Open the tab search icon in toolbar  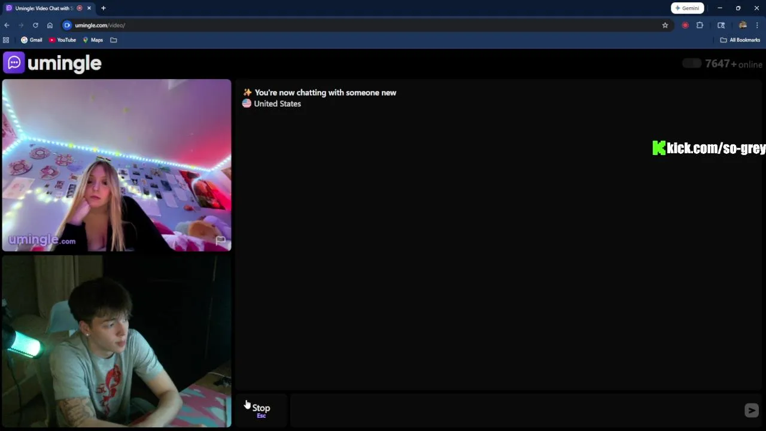click(721, 25)
